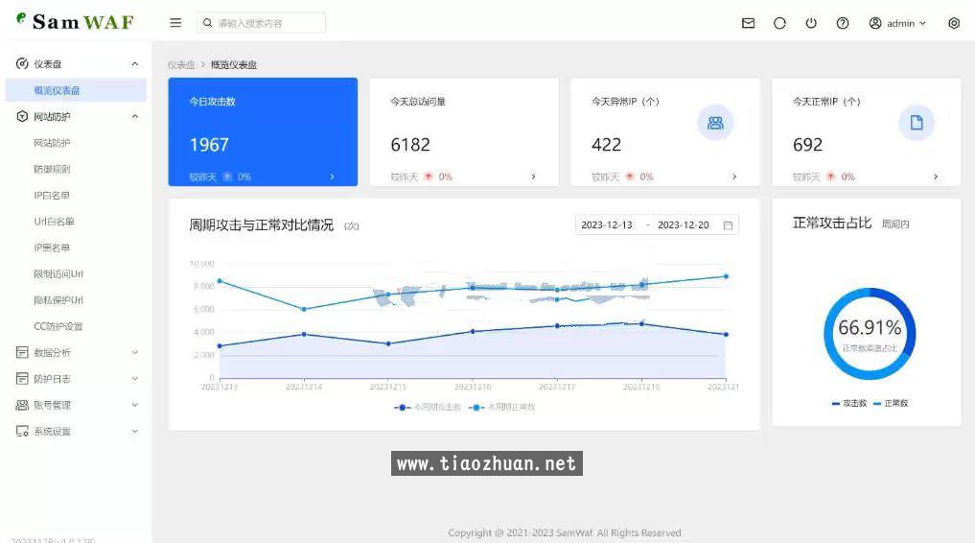The image size is (975, 543).
Task: Click the document icon on 今天正常IP card
Action: pos(917,123)
